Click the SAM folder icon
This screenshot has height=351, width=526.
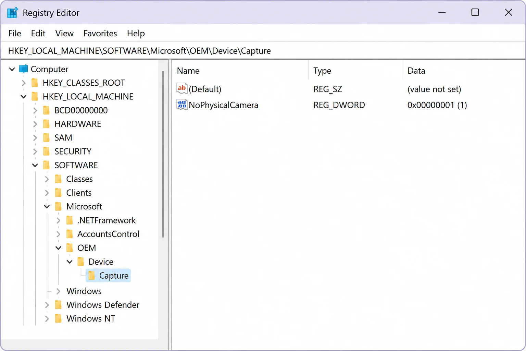47,137
